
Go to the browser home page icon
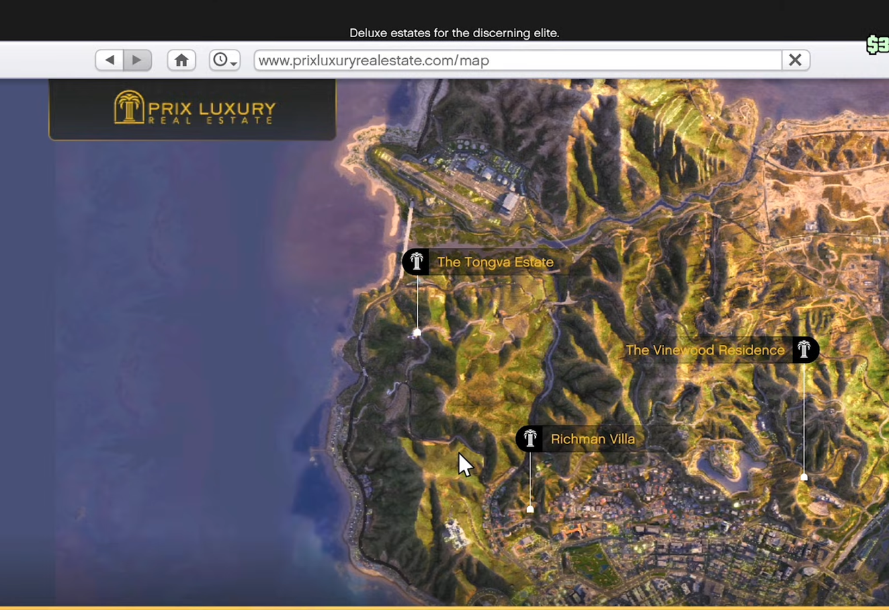point(181,60)
